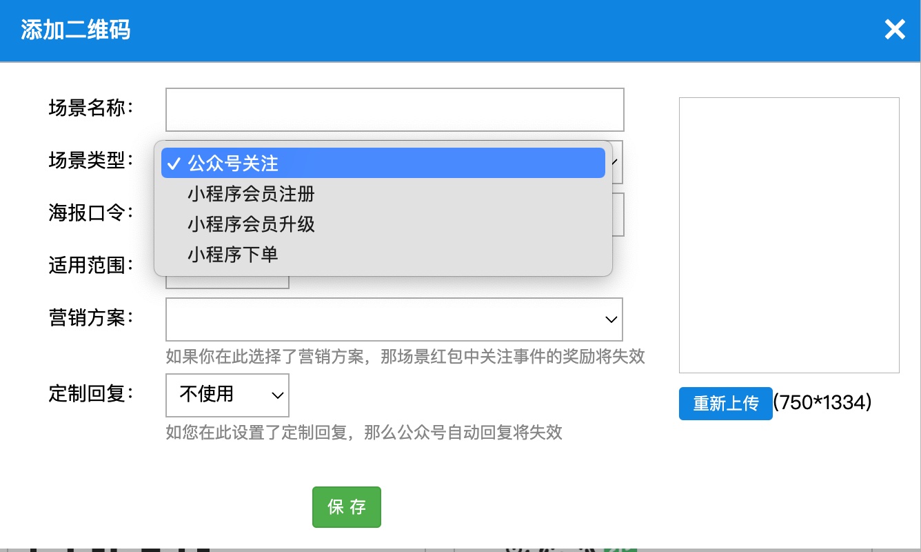Open the 适用范围 dropdown below the list
Screen dimensions: 921x552
coord(227,282)
